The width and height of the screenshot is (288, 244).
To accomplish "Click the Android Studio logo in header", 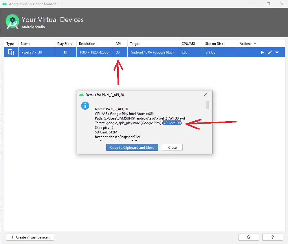I will [12, 22].
